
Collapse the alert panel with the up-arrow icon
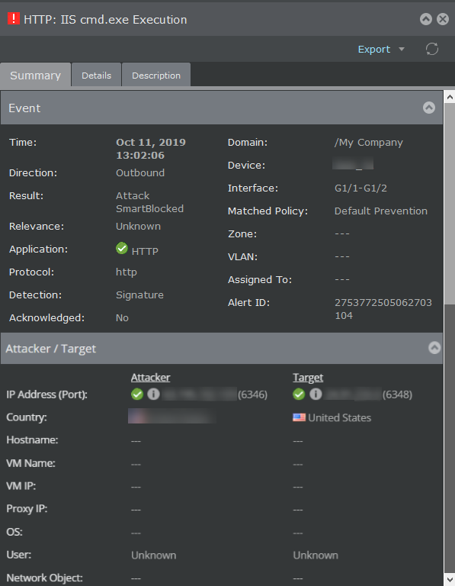[x=425, y=19]
